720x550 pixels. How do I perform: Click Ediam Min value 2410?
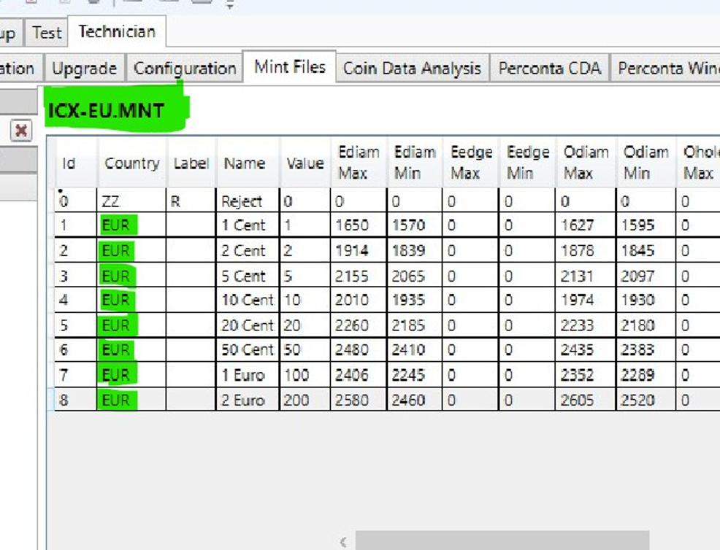415,350
